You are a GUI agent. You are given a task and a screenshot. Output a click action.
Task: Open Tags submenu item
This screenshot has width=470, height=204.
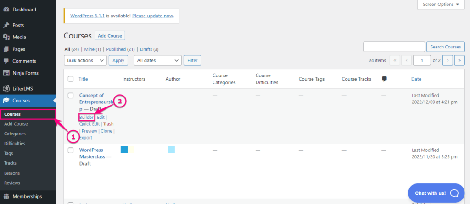pos(9,153)
